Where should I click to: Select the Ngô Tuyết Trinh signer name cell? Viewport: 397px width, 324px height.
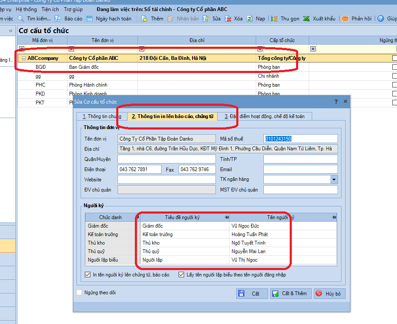click(x=283, y=242)
